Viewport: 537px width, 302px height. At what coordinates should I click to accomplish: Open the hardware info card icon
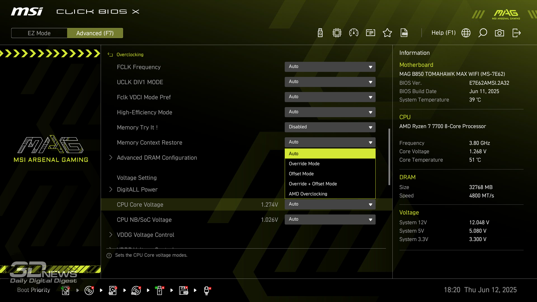(371, 33)
